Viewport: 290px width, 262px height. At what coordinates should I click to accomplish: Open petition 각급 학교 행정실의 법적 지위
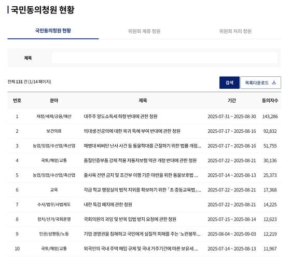(x=143, y=190)
